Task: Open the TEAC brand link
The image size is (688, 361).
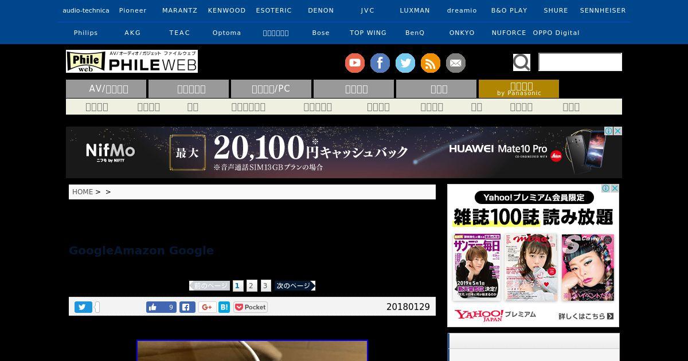Action: 180,33
